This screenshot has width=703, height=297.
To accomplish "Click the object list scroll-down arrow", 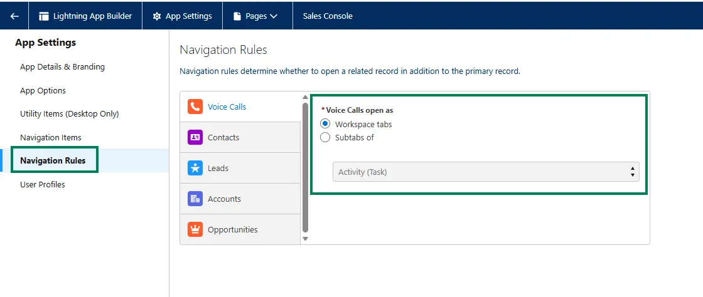I will pyautogui.click(x=305, y=239).
